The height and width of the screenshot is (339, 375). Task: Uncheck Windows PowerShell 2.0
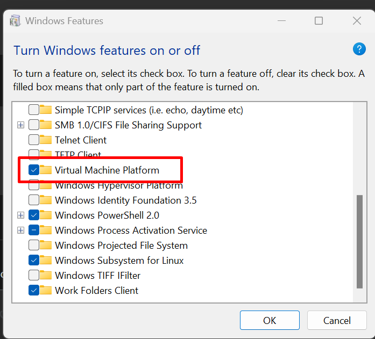point(34,215)
